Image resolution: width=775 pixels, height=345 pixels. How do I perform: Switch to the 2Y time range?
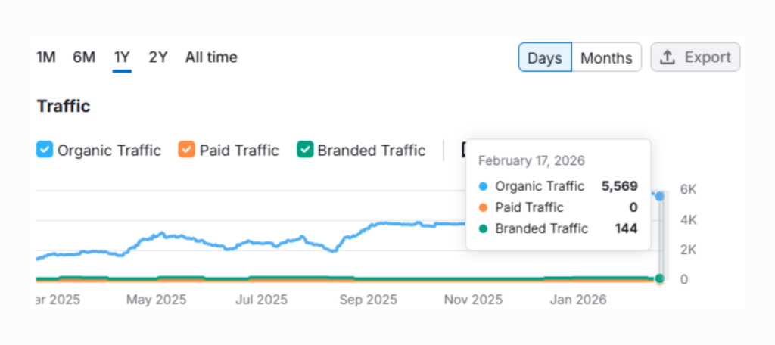click(158, 57)
